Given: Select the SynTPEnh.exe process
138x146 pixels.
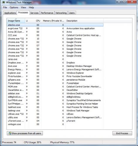Looking at the screenshot, I should coord(55,100).
